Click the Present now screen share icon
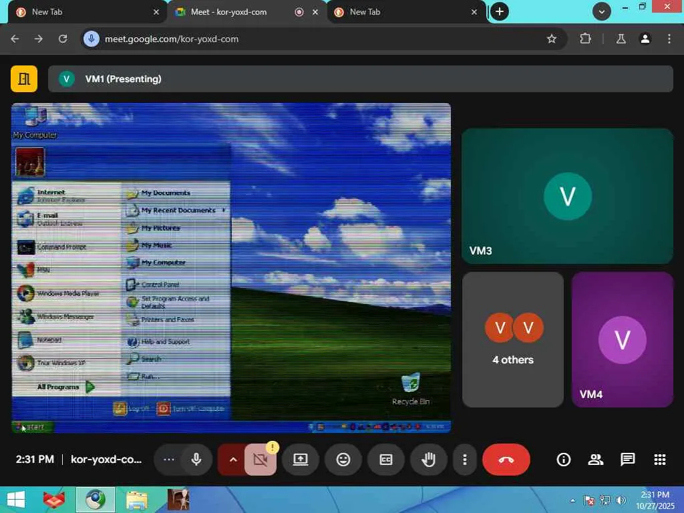Viewport: 684px width, 513px height. [x=301, y=460]
